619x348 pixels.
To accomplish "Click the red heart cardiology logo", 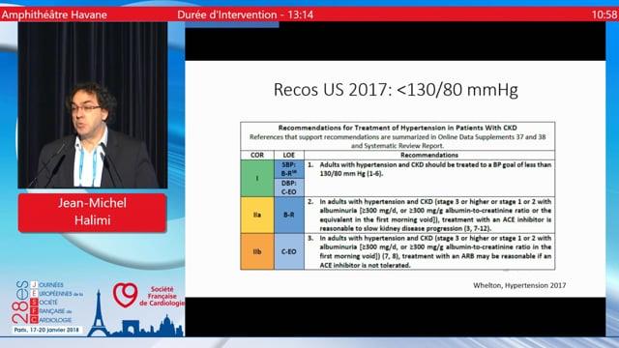I will pos(125,295).
